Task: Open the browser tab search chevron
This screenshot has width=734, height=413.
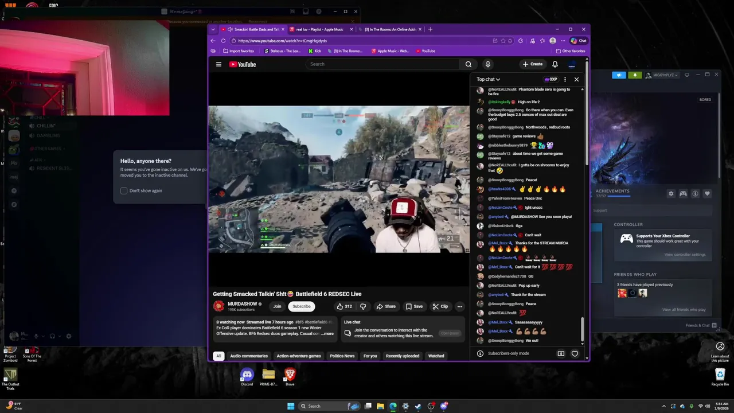Action: [x=213, y=29]
